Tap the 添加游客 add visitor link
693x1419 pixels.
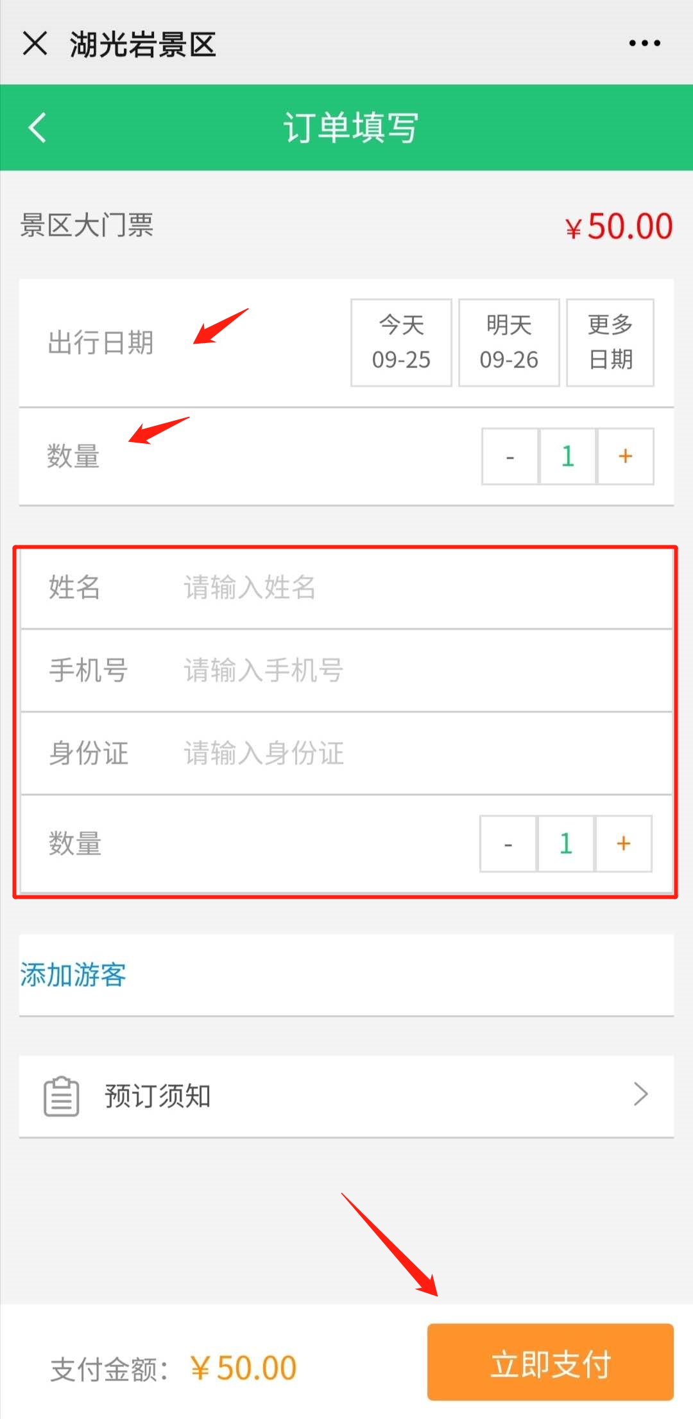73,974
